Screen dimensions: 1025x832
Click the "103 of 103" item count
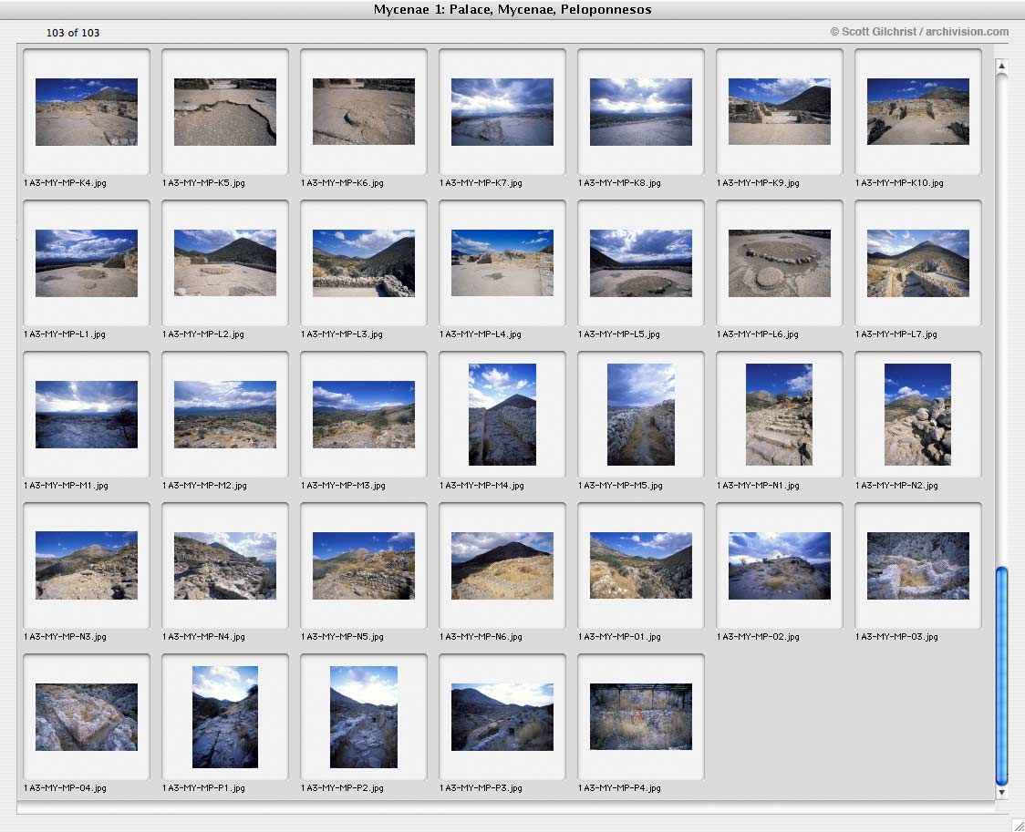[73, 33]
